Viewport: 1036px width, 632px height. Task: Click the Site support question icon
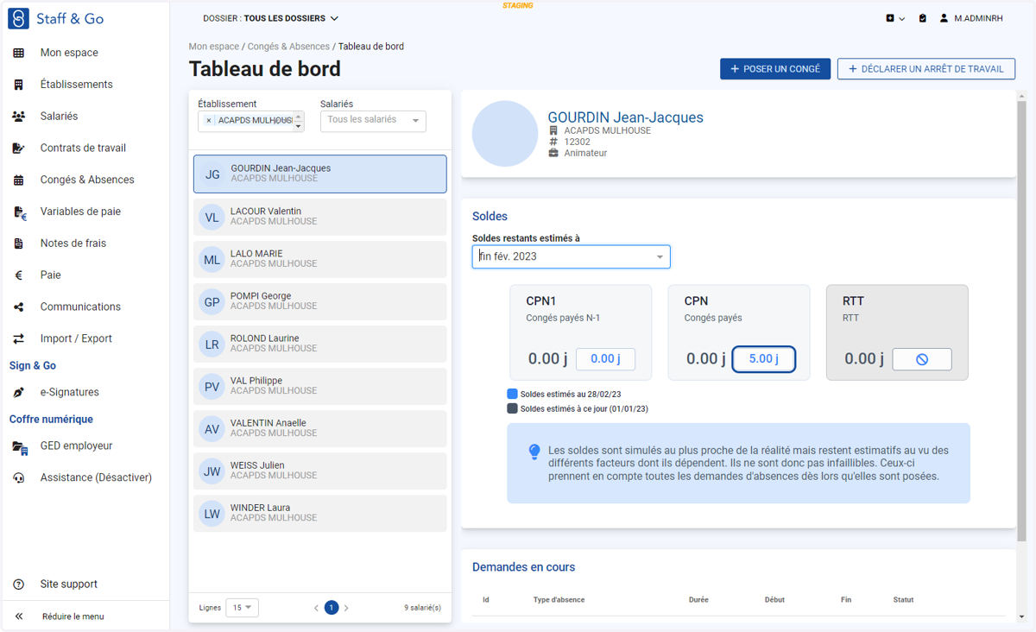18,585
